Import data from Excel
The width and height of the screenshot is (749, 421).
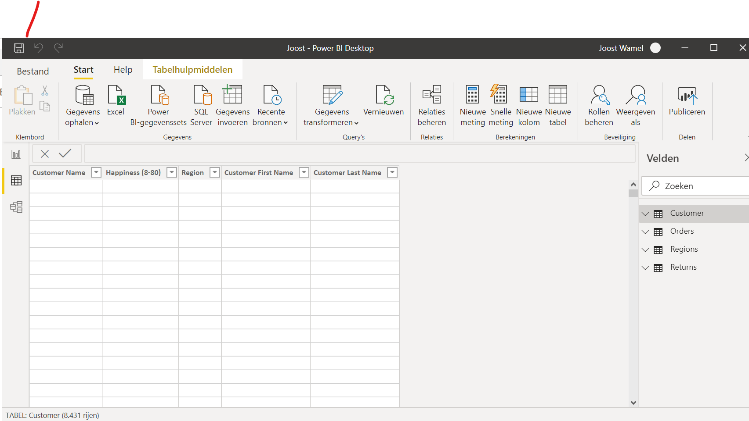[116, 101]
